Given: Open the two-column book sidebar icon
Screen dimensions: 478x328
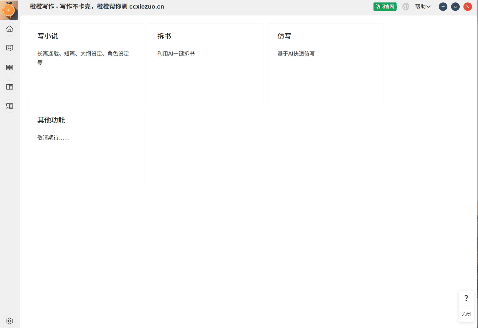Looking at the screenshot, I should coord(10,68).
